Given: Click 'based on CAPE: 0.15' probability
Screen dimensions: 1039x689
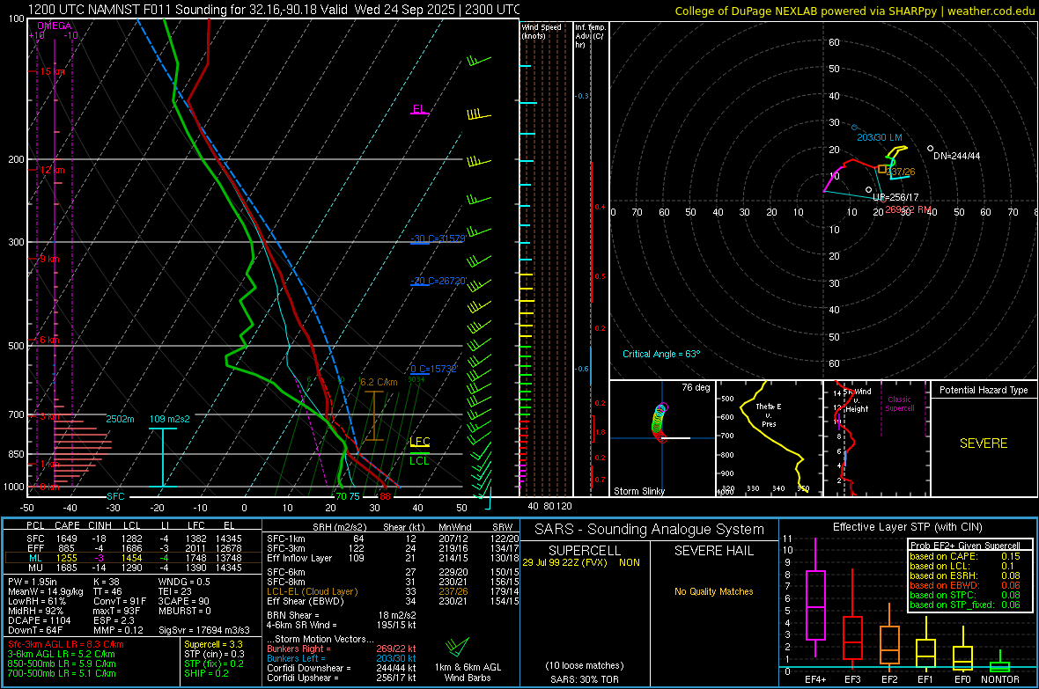Looking at the screenshot, I should [965, 556].
